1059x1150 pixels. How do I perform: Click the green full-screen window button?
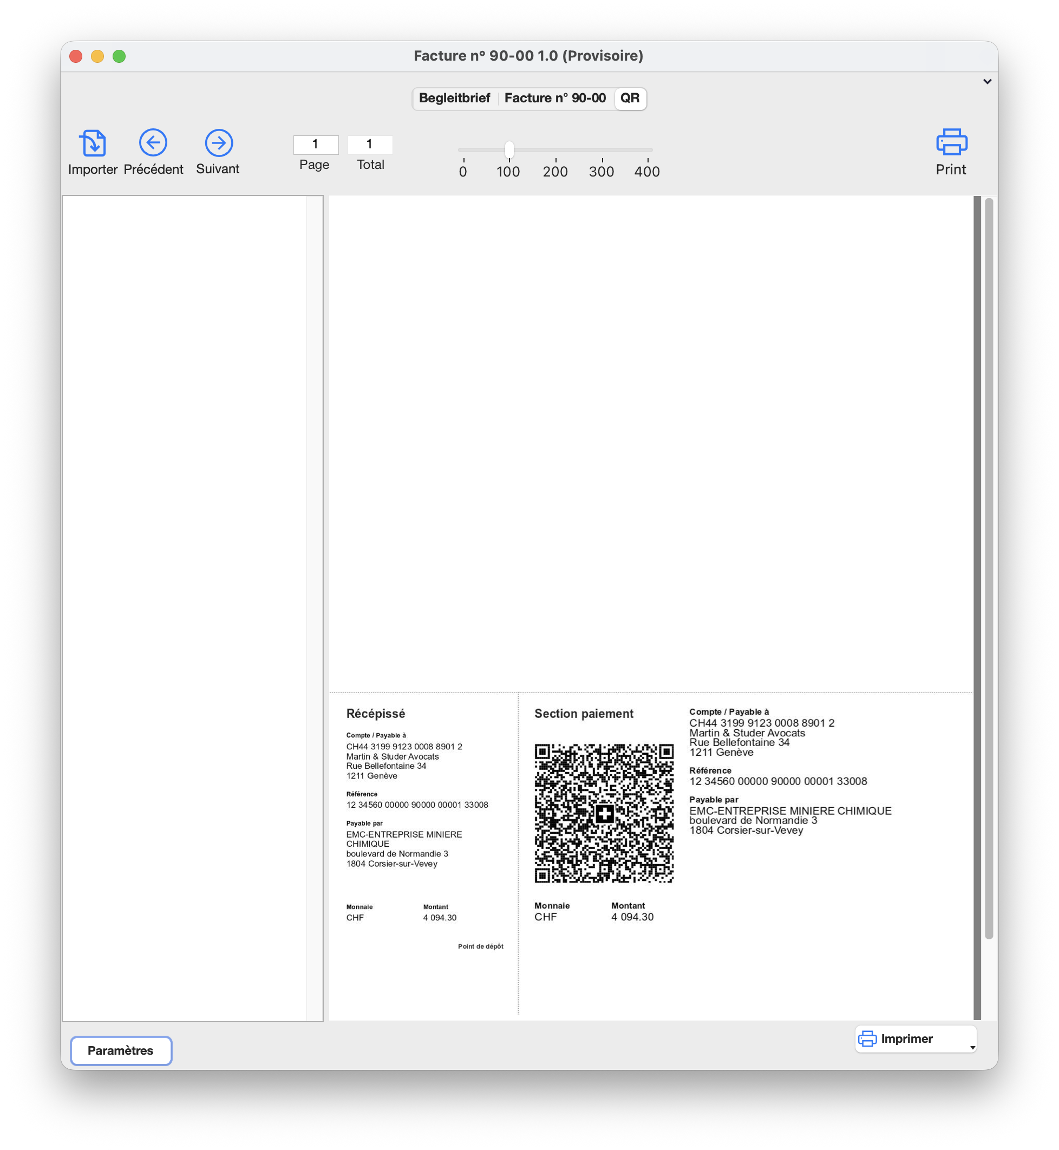(x=119, y=56)
